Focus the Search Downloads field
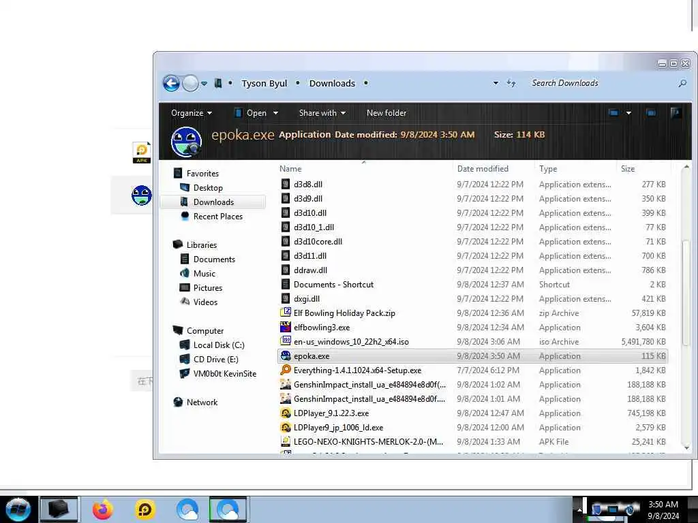Screen dimensions: 698x523 point(601,83)
